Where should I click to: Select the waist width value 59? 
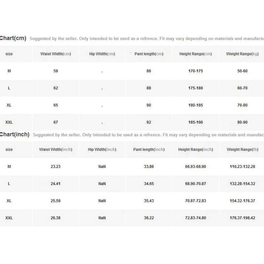point(55,71)
